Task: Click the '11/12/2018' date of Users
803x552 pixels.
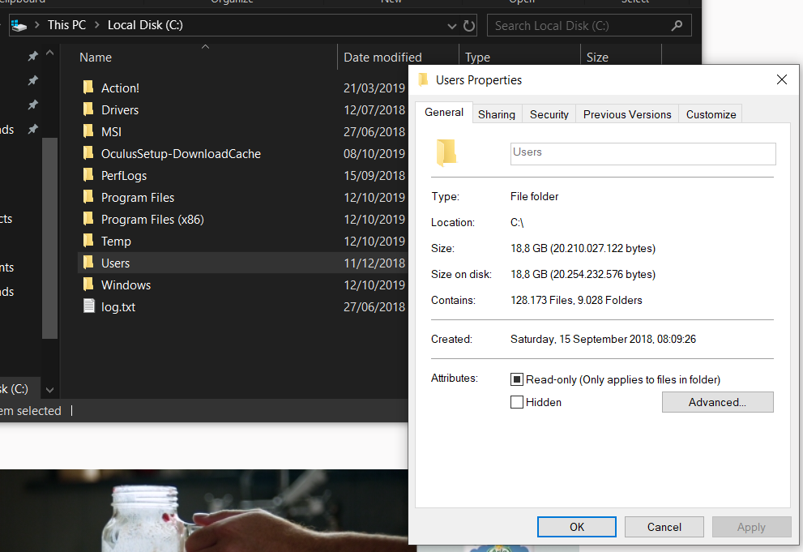Action: (x=374, y=263)
